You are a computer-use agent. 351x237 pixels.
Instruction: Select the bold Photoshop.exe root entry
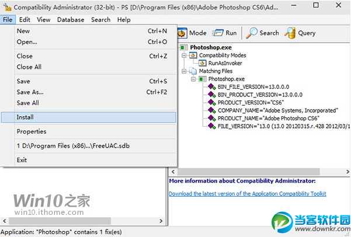[211, 47]
